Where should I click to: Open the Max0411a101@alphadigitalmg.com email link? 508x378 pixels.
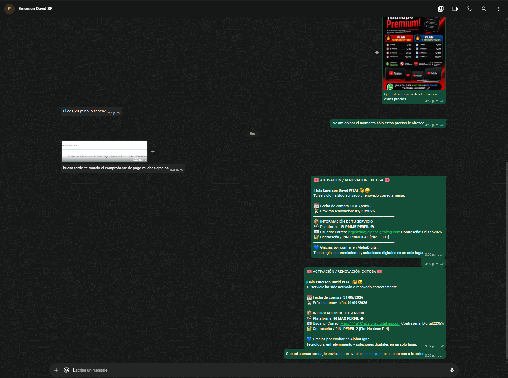pyautogui.click(x=370, y=323)
